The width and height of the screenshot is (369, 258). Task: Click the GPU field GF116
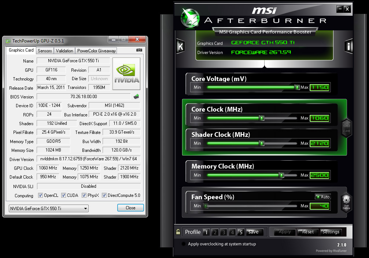point(51,70)
